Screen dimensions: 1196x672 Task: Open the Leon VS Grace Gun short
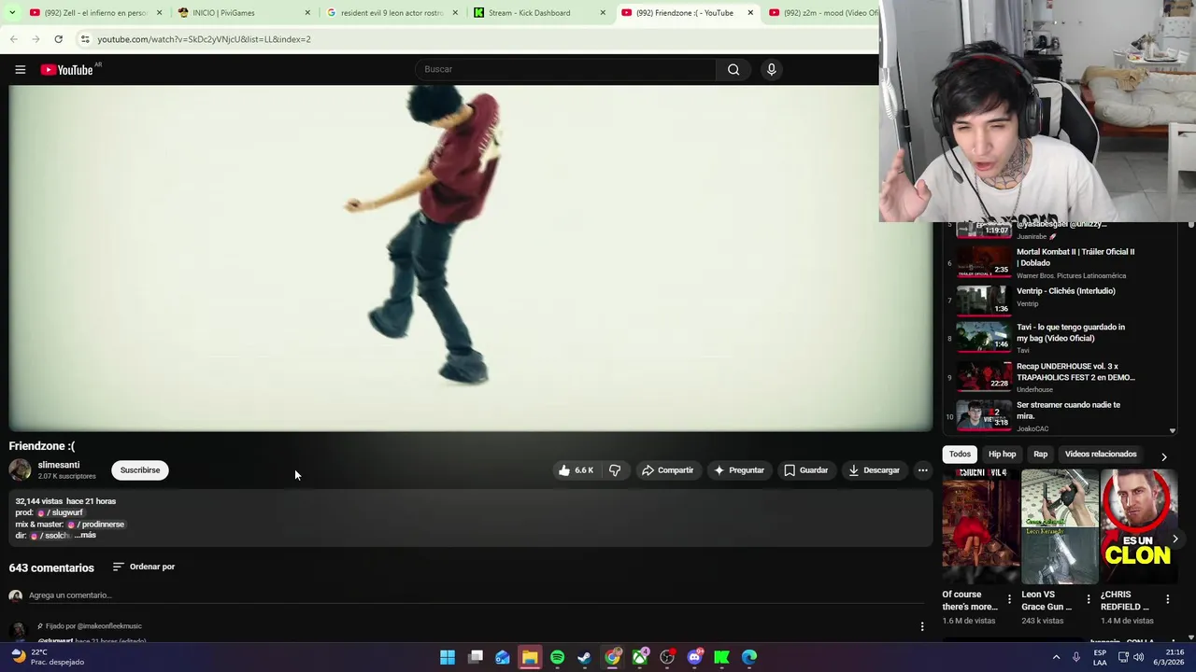1060,526
